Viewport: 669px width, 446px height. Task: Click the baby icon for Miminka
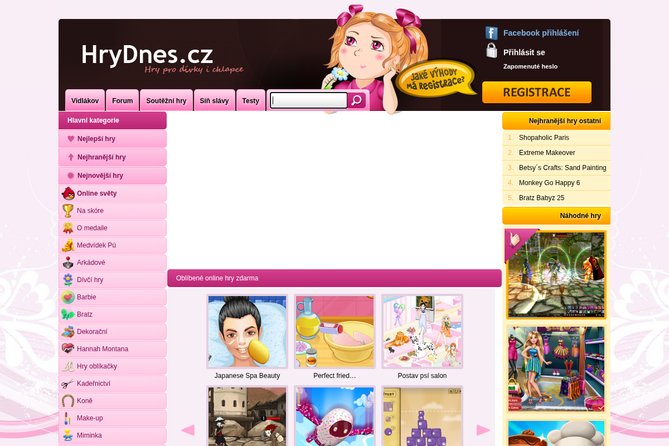click(68, 435)
